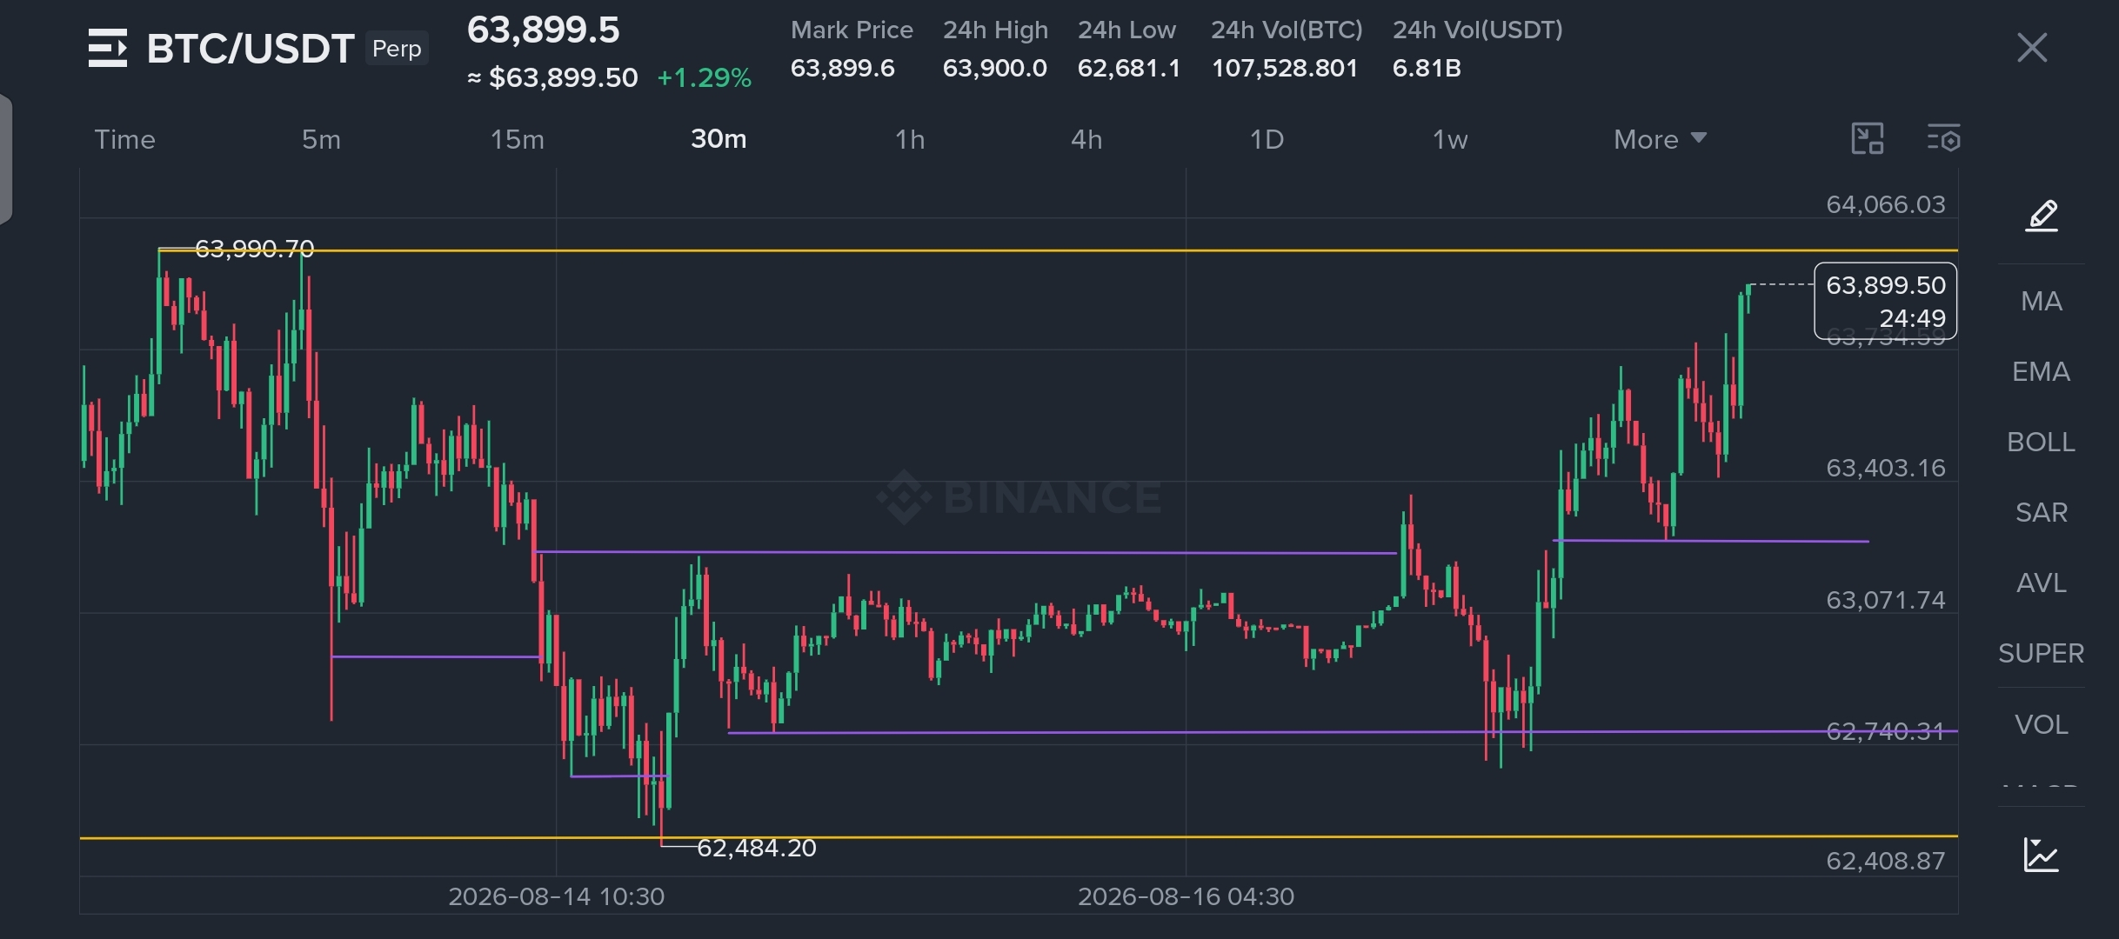The width and height of the screenshot is (2119, 939).
Task: Click the 63,403.16 price axis label
Action: pyautogui.click(x=1886, y=469)
